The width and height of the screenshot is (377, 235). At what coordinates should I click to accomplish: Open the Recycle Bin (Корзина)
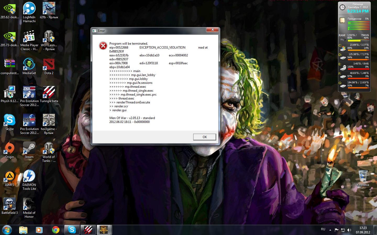pos(363,178)
